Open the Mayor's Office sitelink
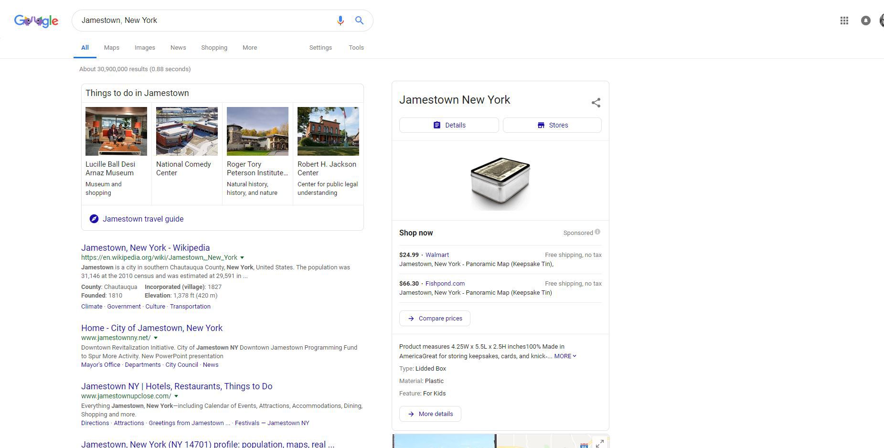This screenshot has width=884, height=448. point(101,365)
